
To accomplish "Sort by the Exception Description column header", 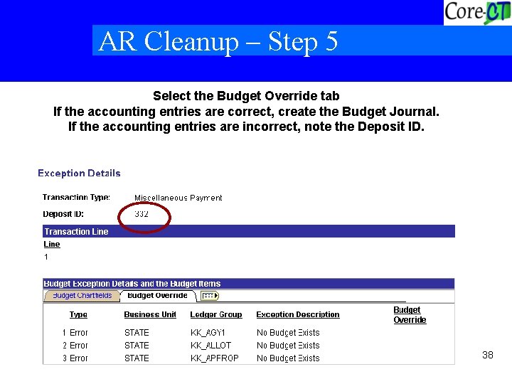I will point(298,314).
